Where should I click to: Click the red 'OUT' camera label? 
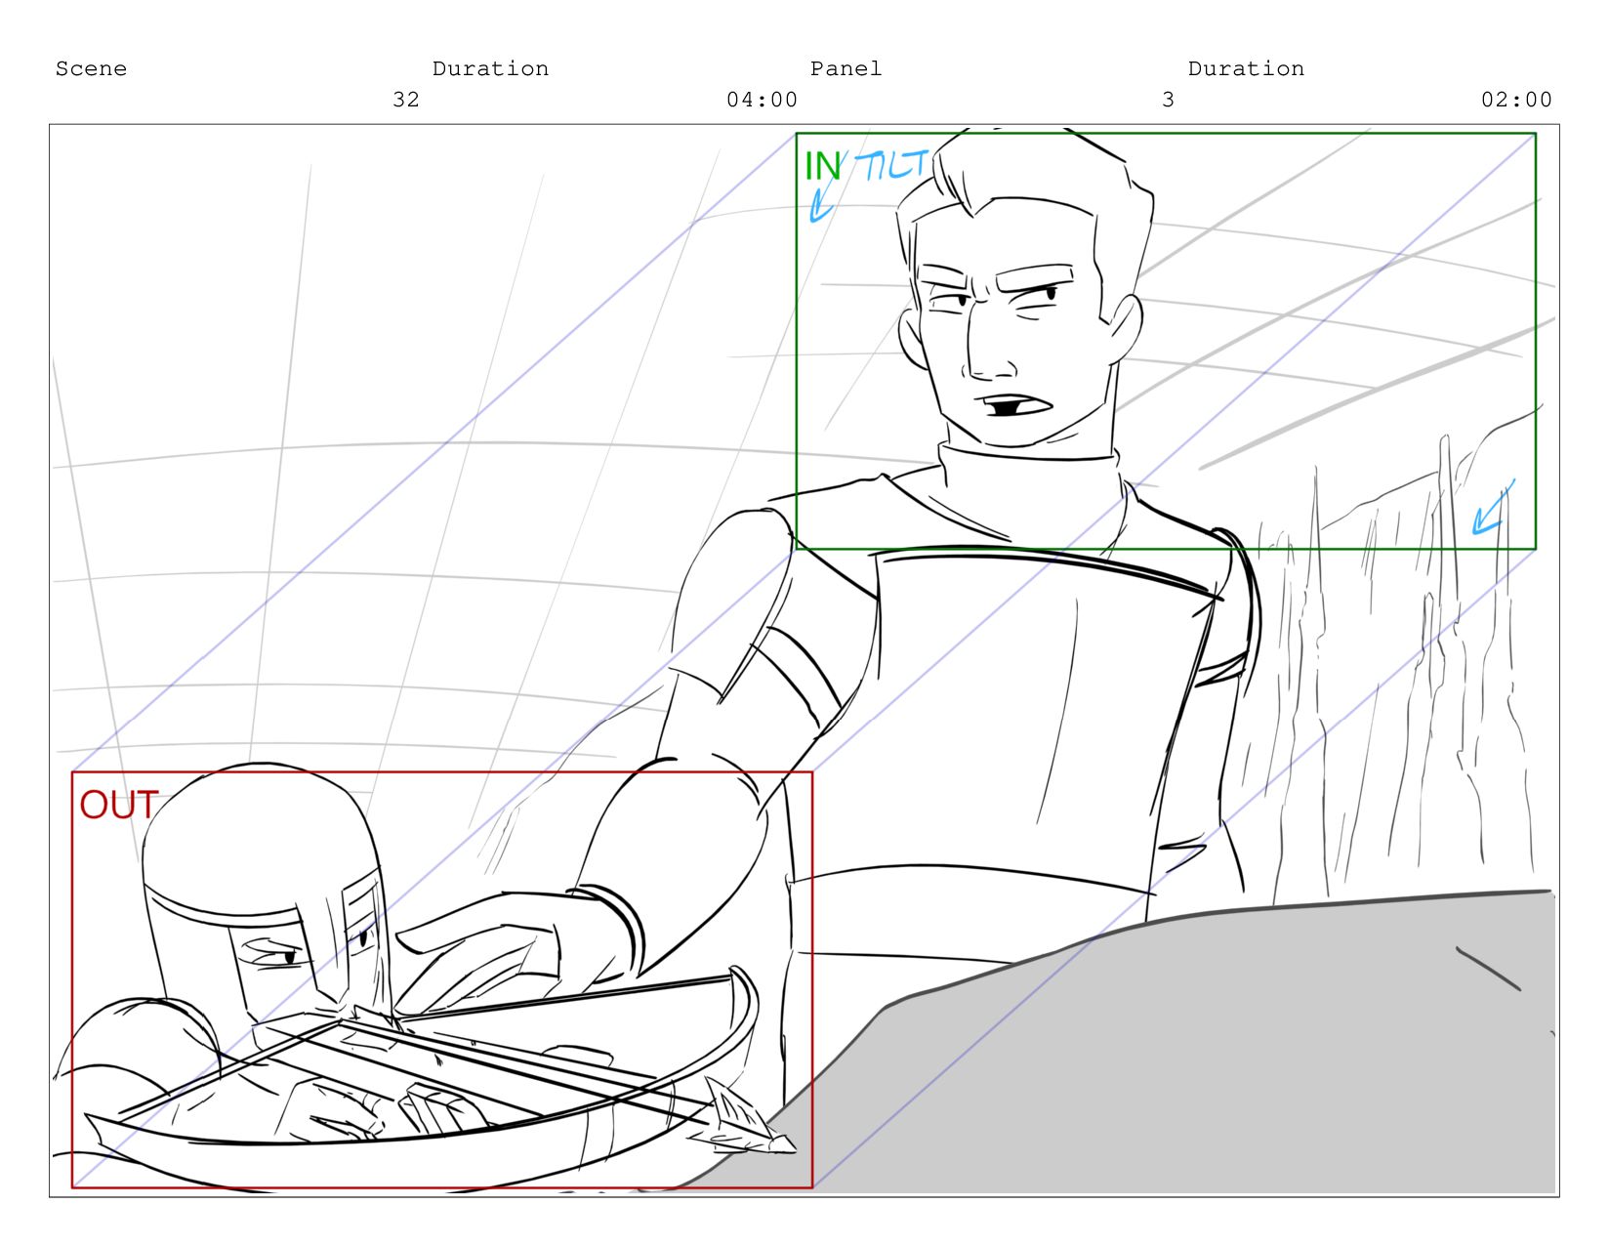pos(118,805)
